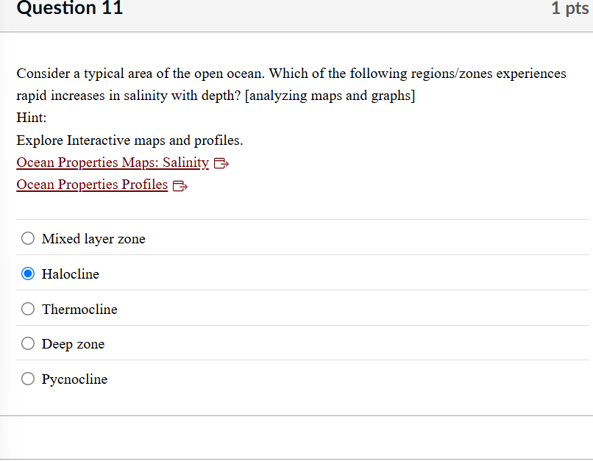Image resolution: width=593 pixels, height=461 pixels.
Task: Select the Thermocline radio button
Action: pos(27,309)
